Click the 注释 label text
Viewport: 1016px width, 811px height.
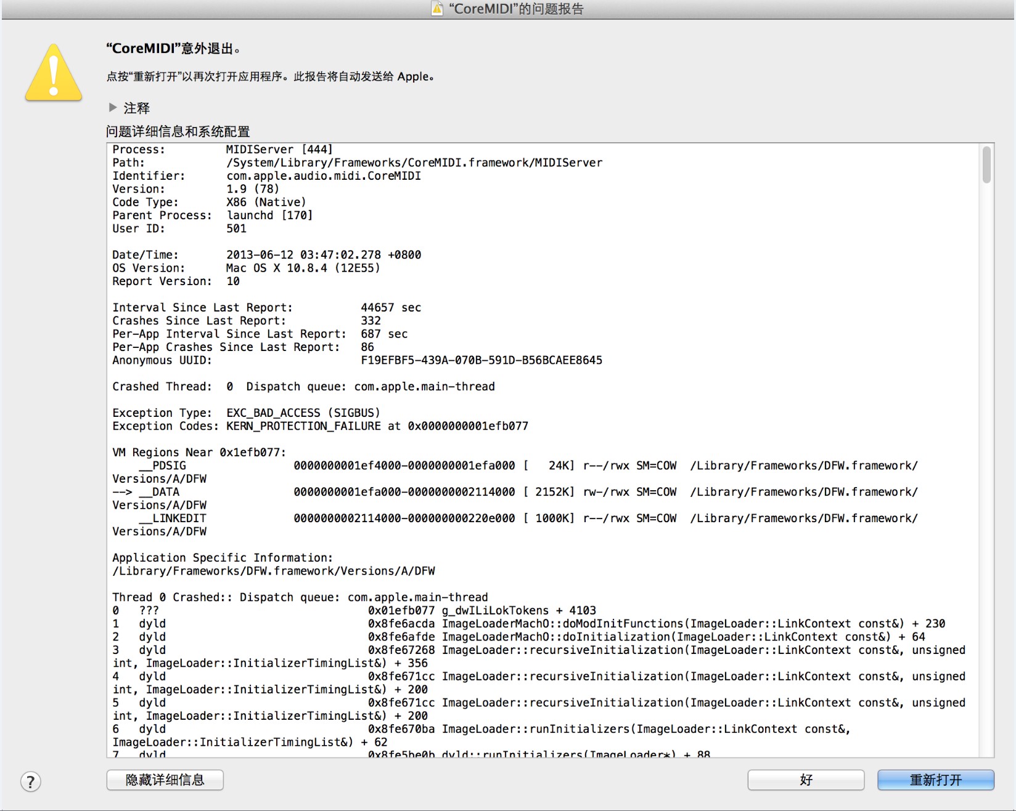137,108
